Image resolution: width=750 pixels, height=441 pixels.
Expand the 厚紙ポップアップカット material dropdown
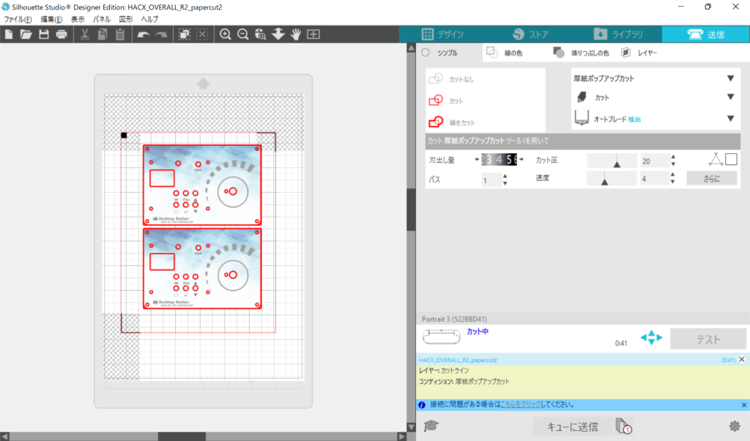click(x=729, y=78)
